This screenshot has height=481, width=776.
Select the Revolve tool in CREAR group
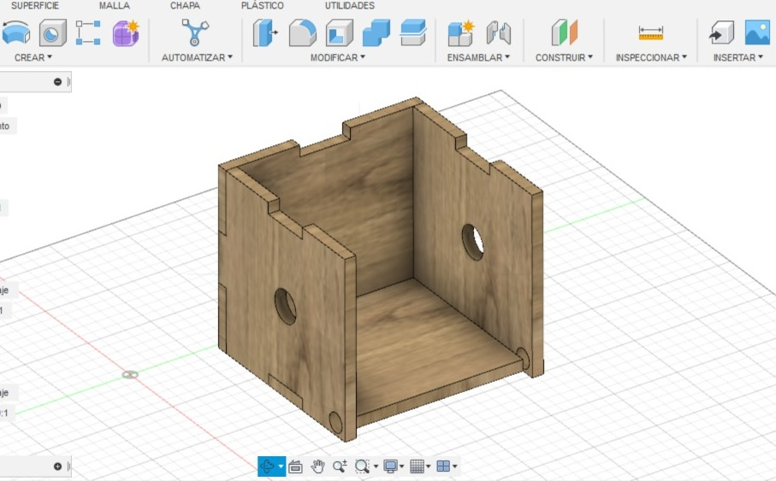pyautogui.click(x=16, y=33)
